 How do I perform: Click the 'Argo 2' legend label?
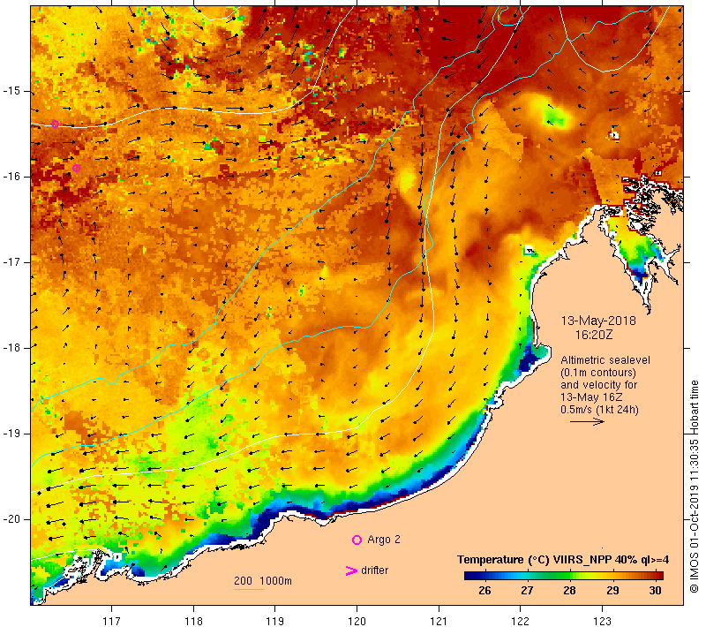384,540
